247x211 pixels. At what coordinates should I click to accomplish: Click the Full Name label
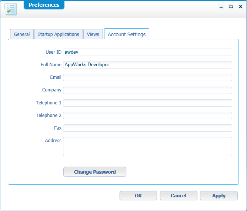pos(51,65)
